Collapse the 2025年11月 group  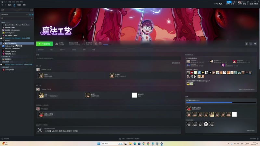[x=1, y=56]
